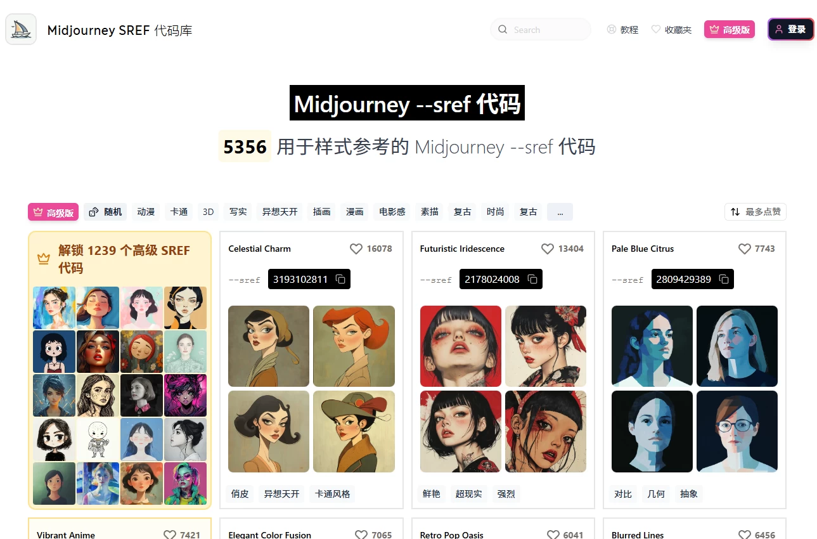
Task: Click the 登录 login button
Action: pos(791,29)
